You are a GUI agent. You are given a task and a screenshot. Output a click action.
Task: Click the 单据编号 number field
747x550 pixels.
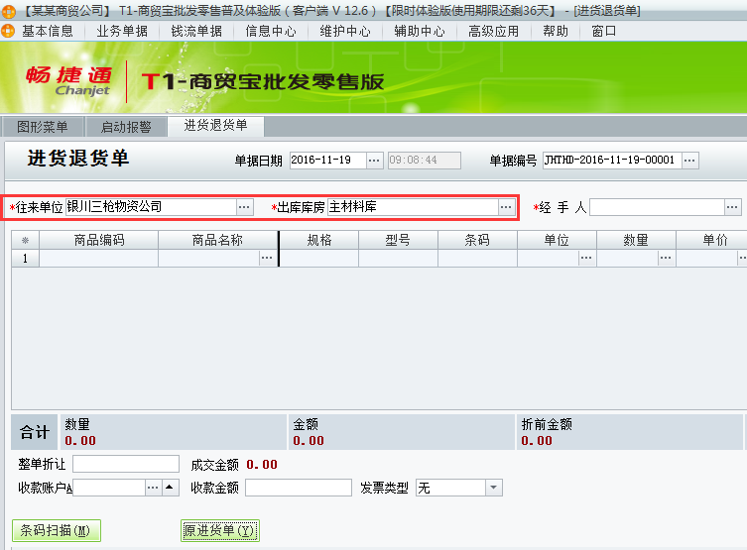612,161
